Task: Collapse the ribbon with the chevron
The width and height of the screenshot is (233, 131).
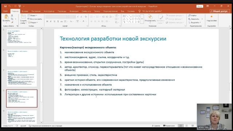Action: [x=230, y=26]
